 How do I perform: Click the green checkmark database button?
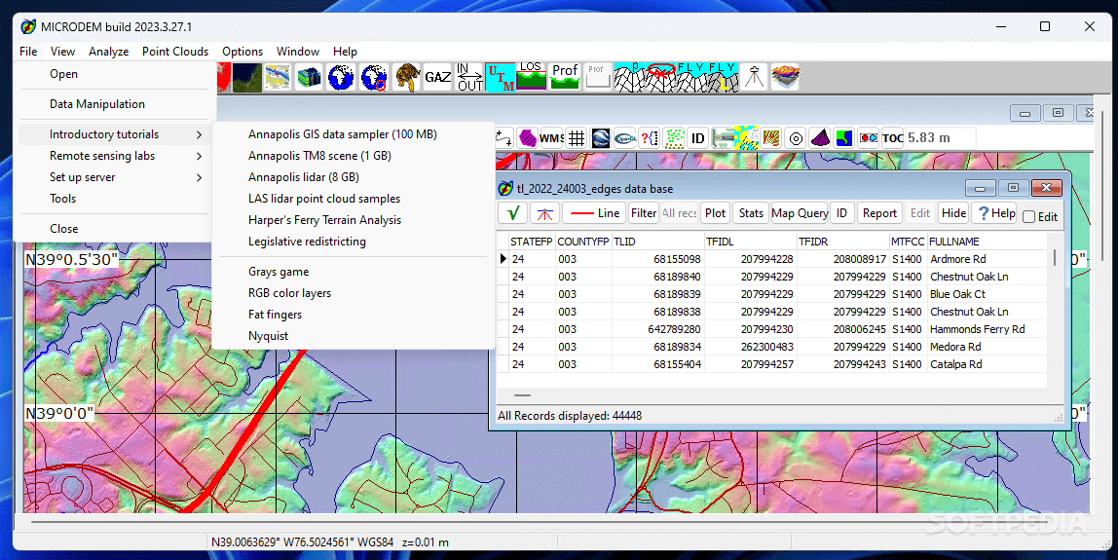point(512,212)
